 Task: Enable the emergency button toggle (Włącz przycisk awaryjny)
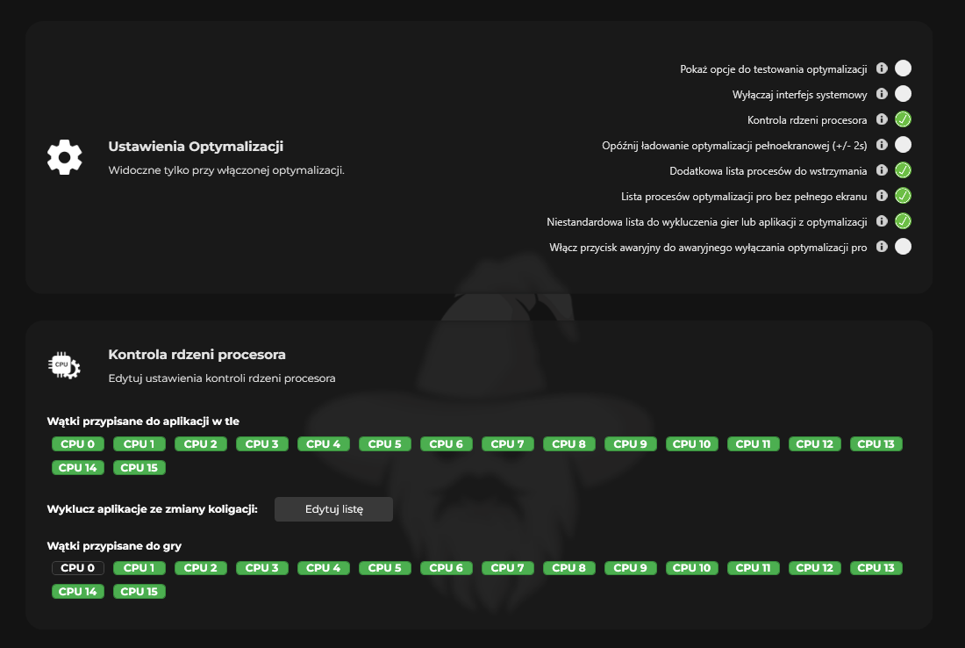click(903, 247)
